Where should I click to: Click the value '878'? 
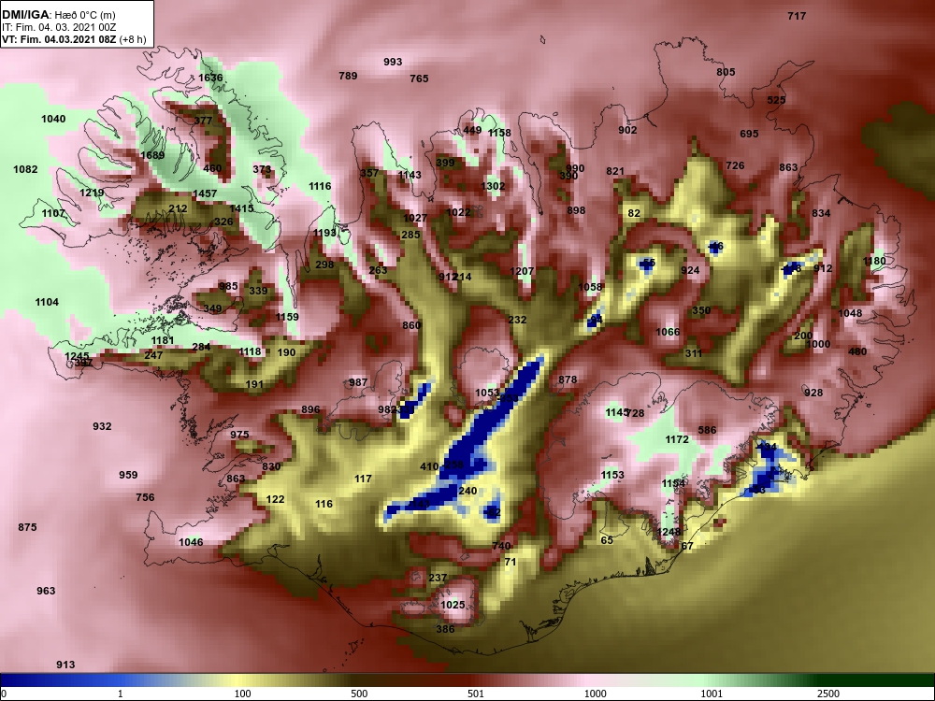click(568, 379)
